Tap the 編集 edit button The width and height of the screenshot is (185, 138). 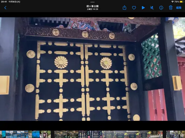(179, 8)
